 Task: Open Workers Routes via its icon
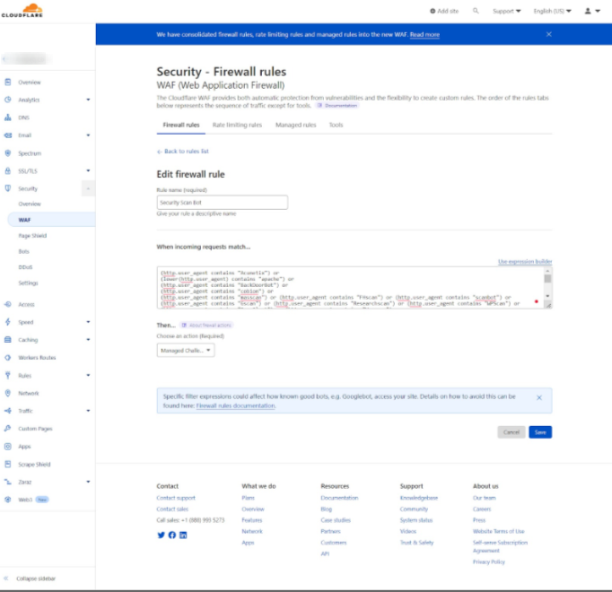(8, 358)
